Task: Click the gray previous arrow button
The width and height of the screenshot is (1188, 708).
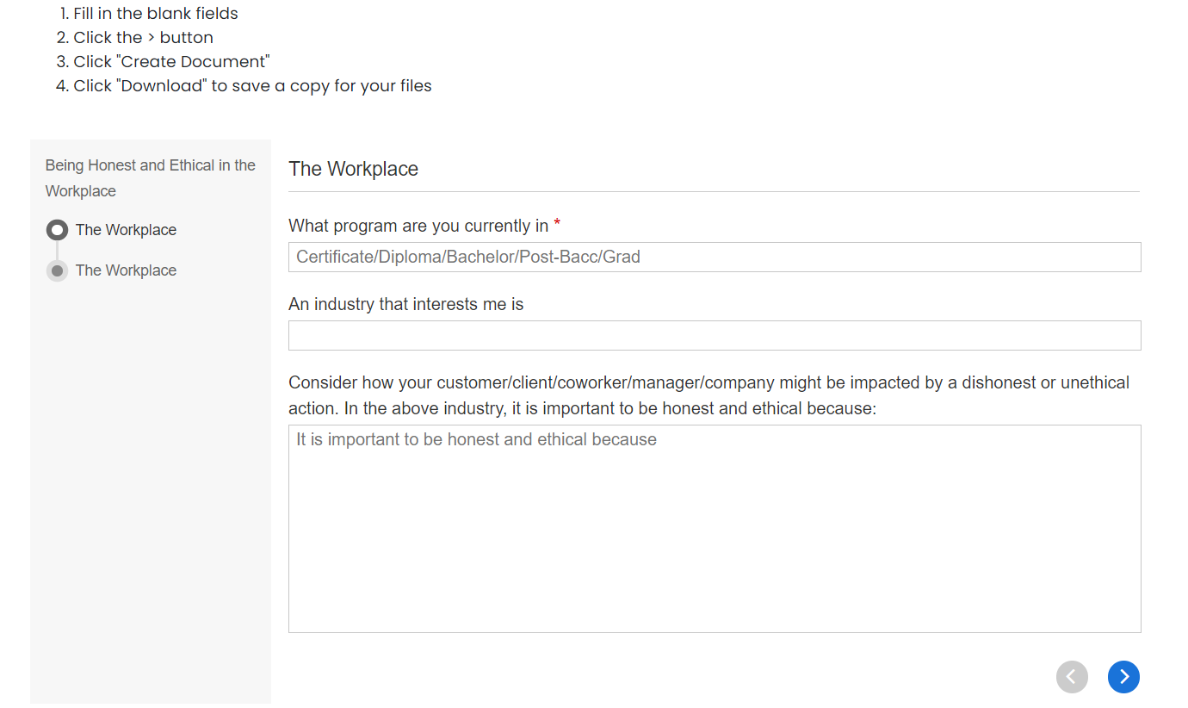Action: point(1072,677)
